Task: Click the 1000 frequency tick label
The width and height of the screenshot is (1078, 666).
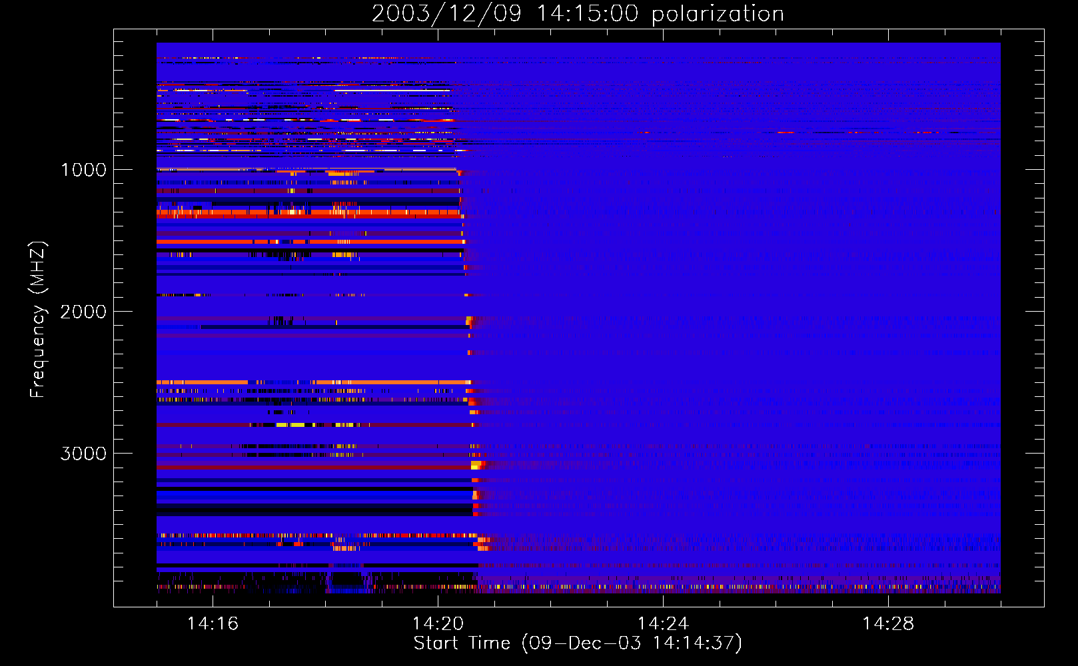Action: click(84, 170)
